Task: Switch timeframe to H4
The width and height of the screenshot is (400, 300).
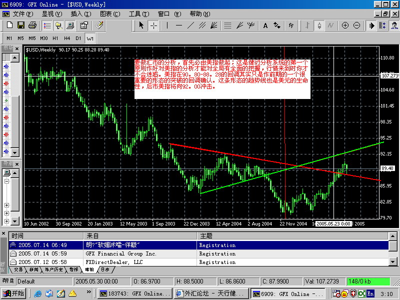Action: (67, 38)
